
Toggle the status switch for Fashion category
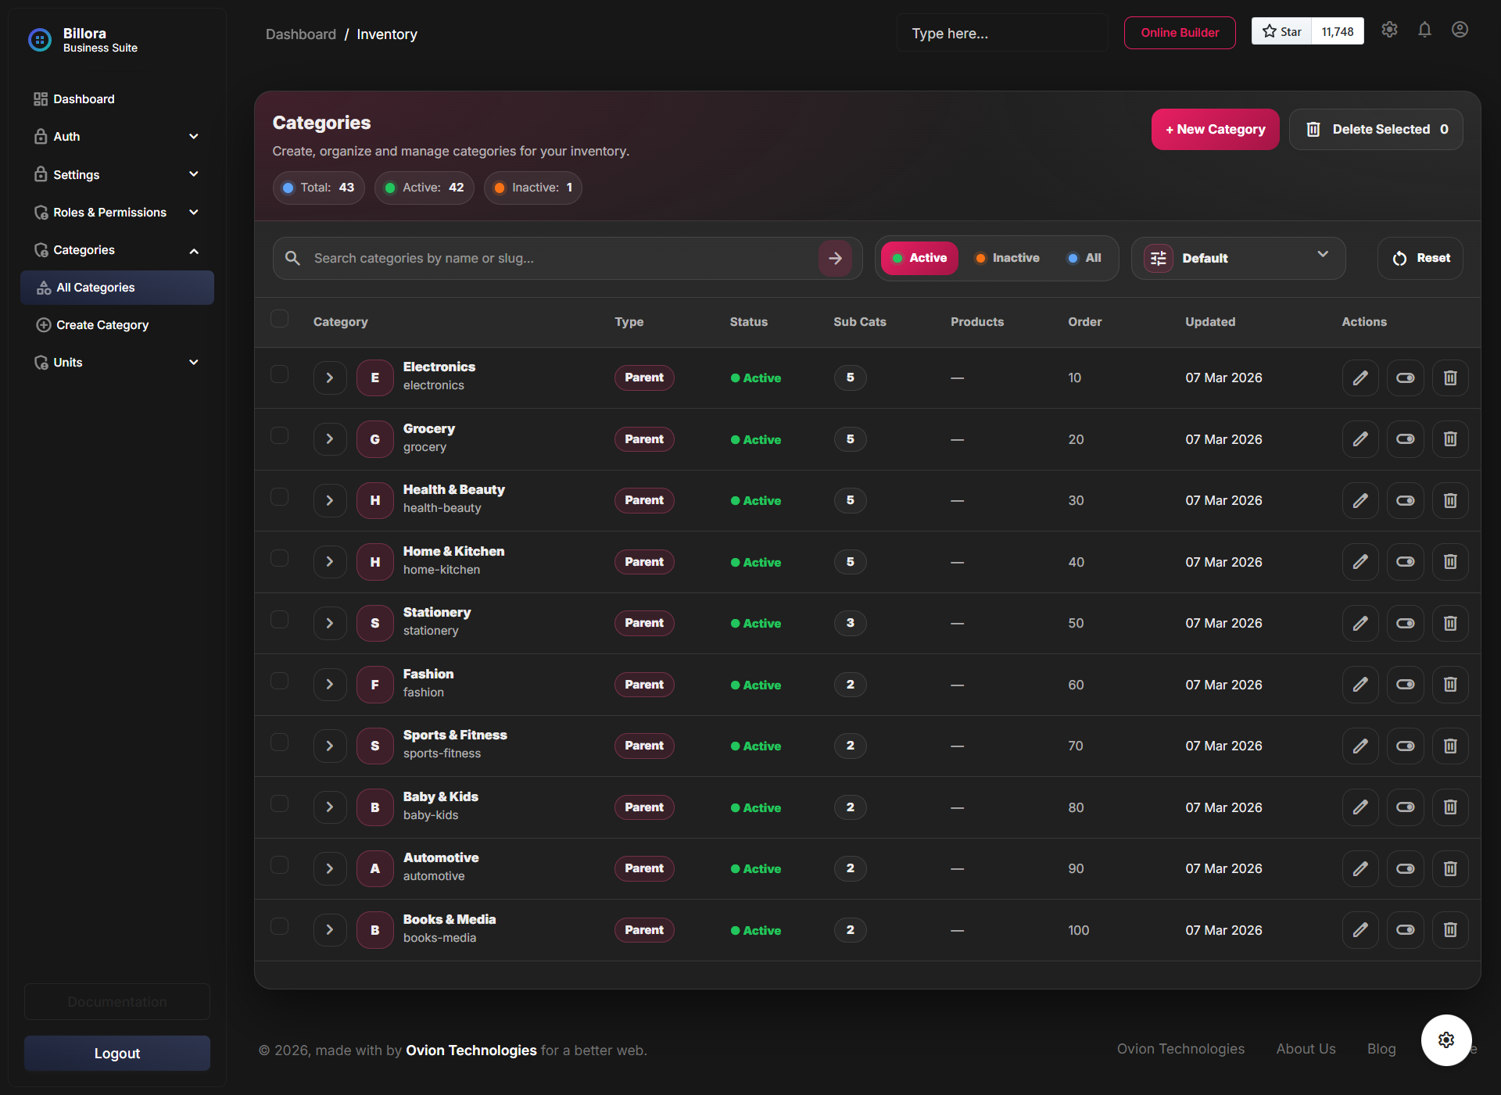1405,685
